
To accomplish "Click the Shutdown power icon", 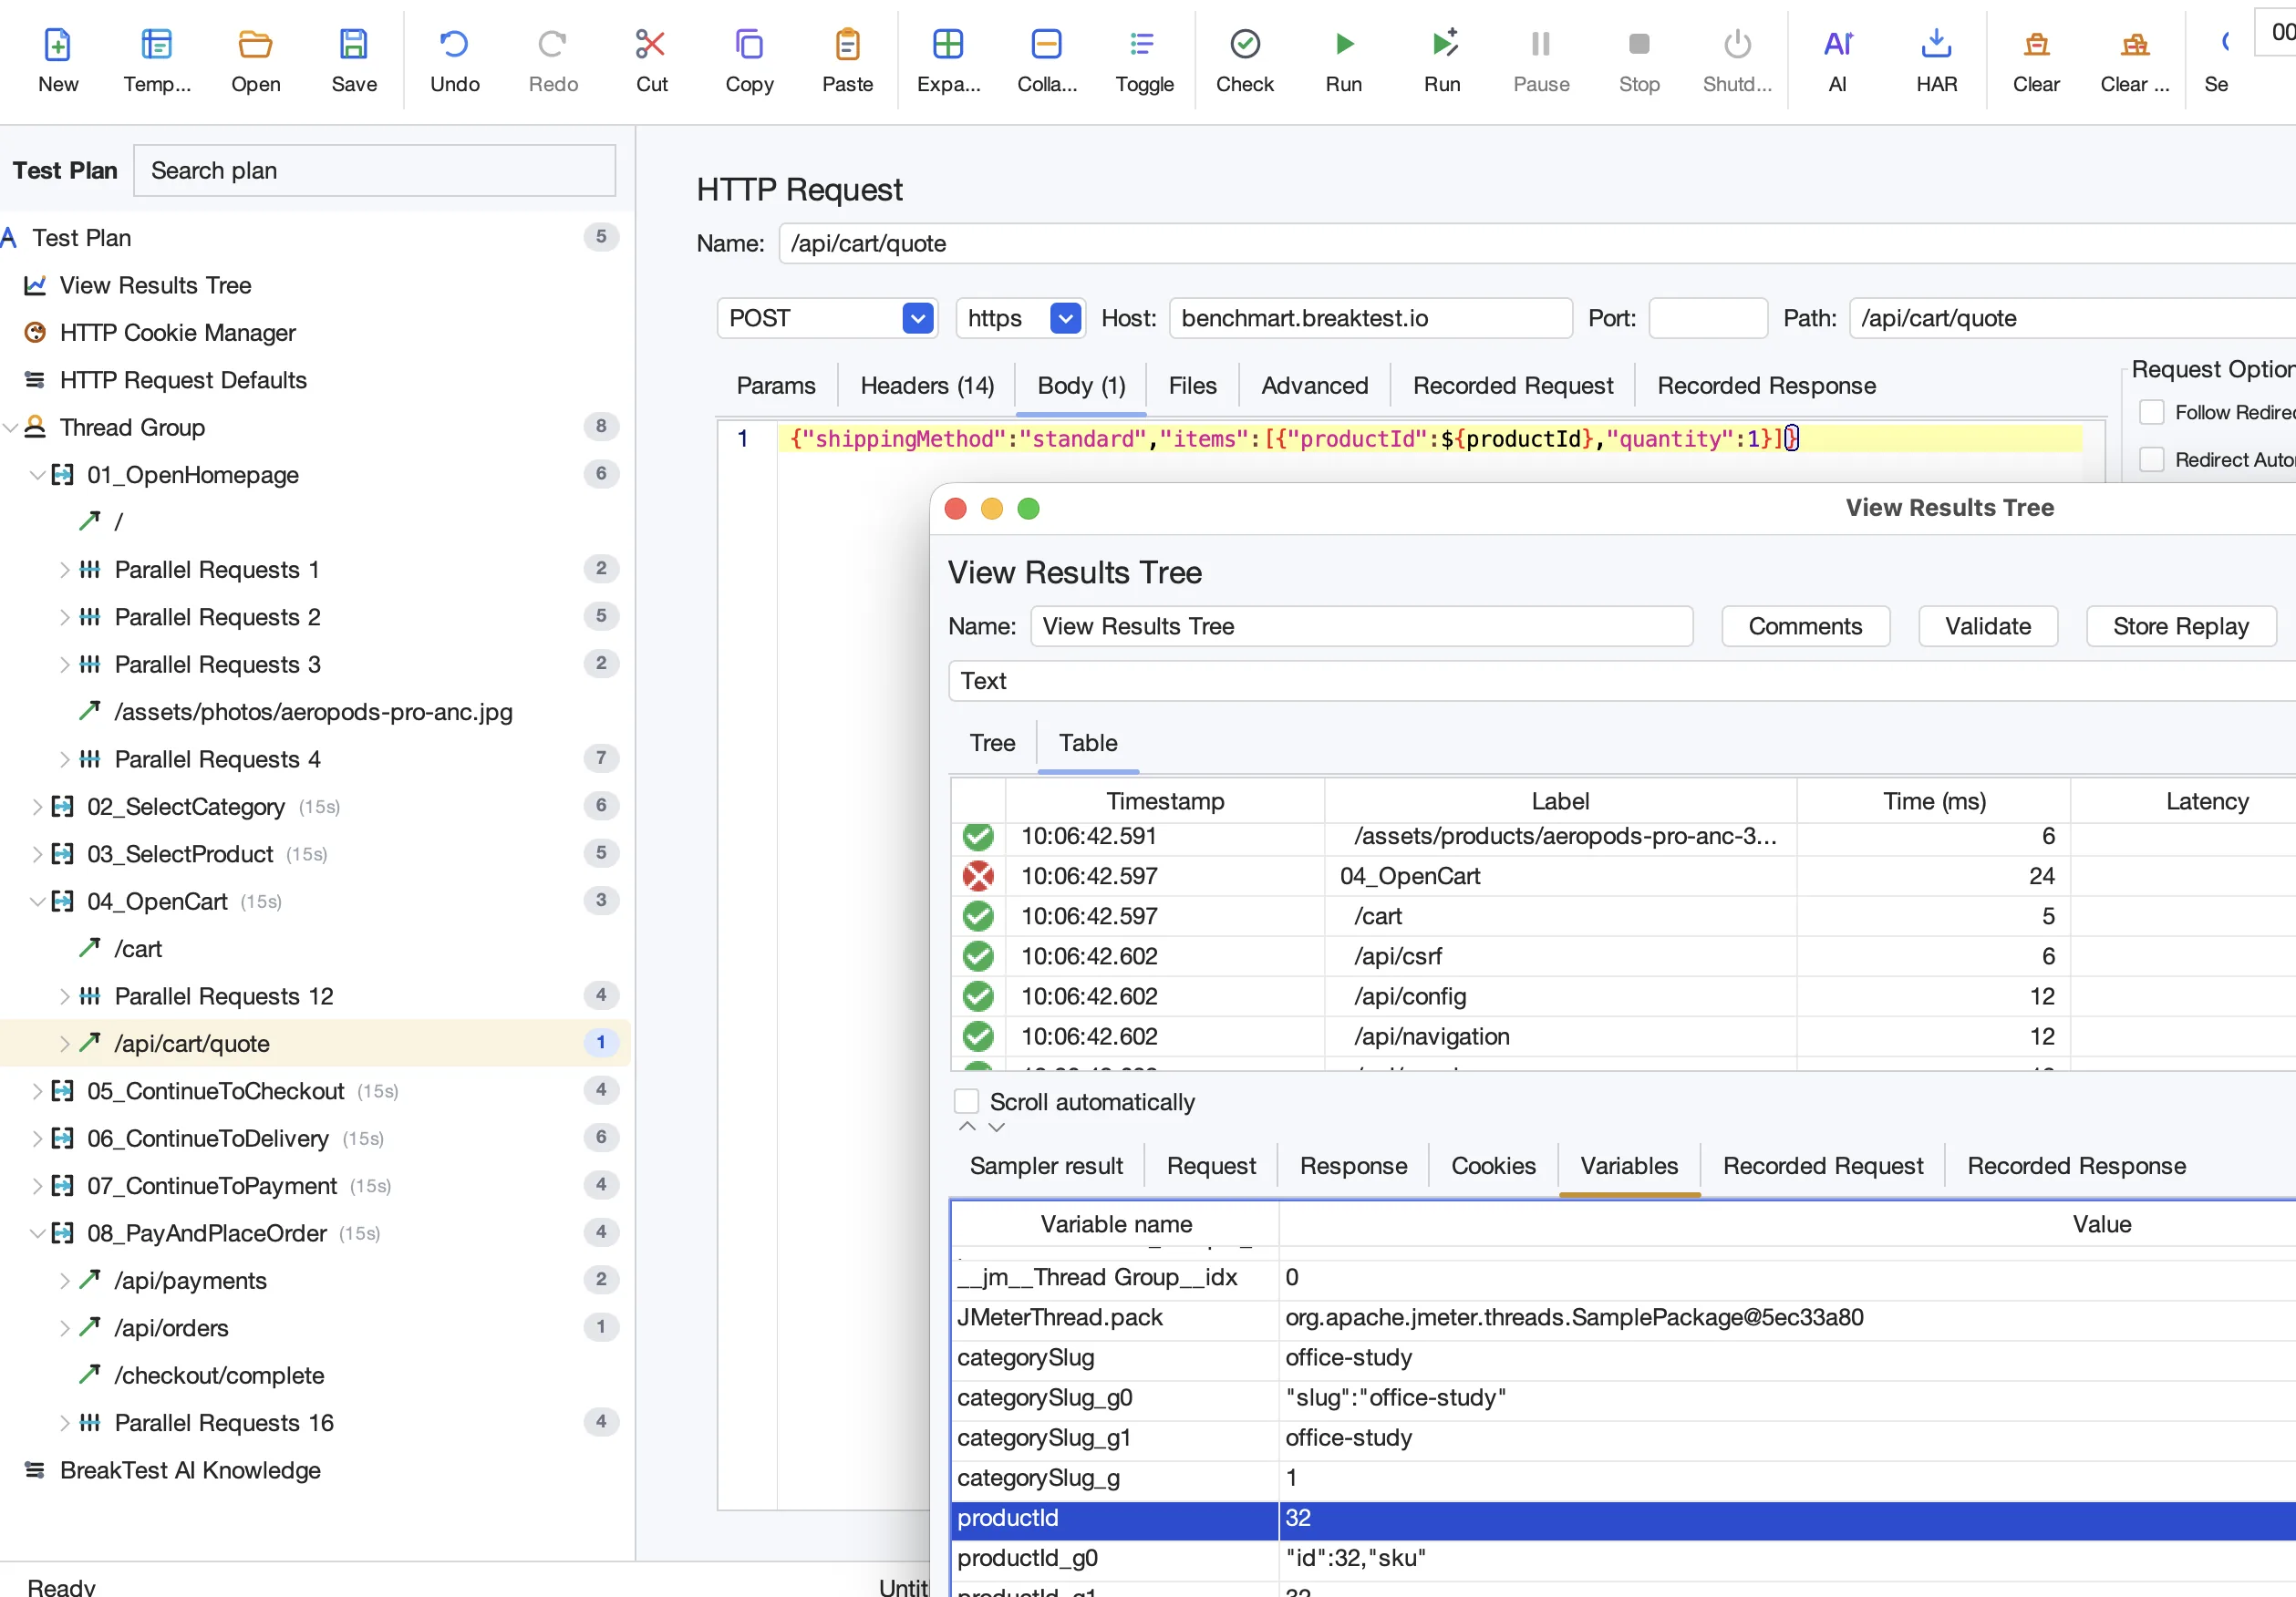I will [x=1738, y=45].
